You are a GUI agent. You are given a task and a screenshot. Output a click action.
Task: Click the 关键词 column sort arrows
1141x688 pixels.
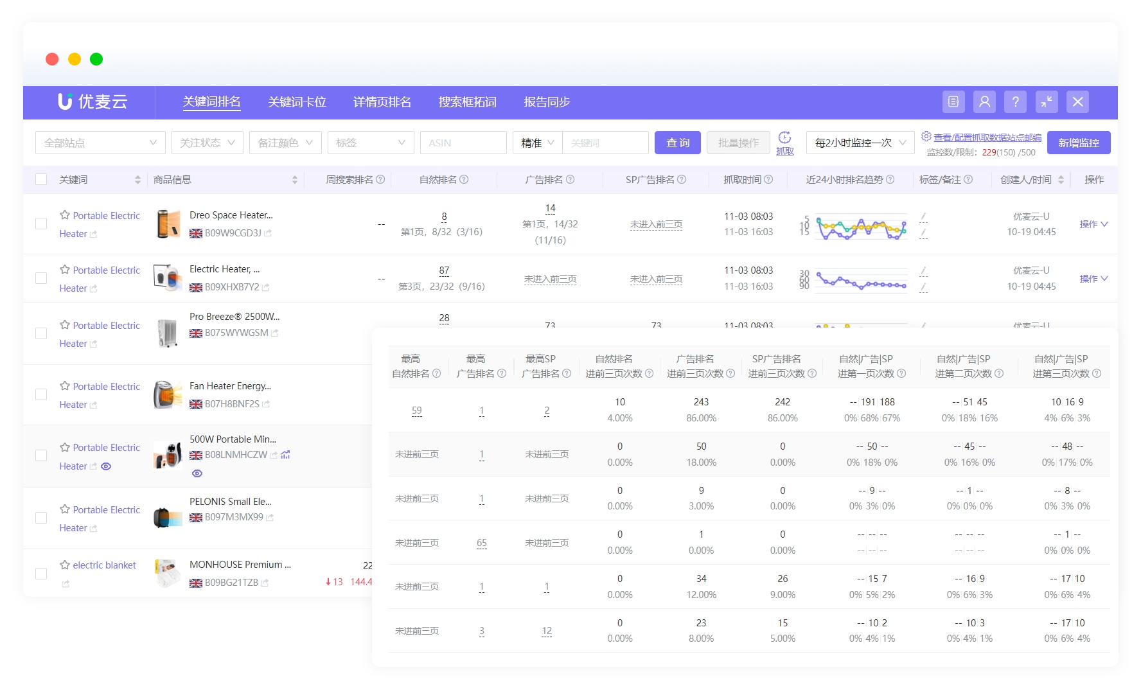137,180
